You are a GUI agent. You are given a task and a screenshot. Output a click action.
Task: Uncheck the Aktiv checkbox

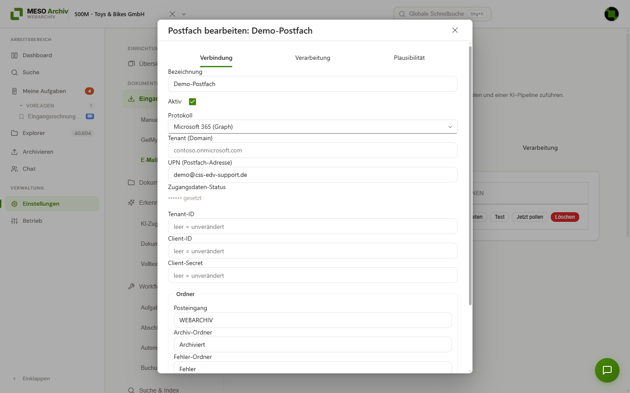click(192, 102)
